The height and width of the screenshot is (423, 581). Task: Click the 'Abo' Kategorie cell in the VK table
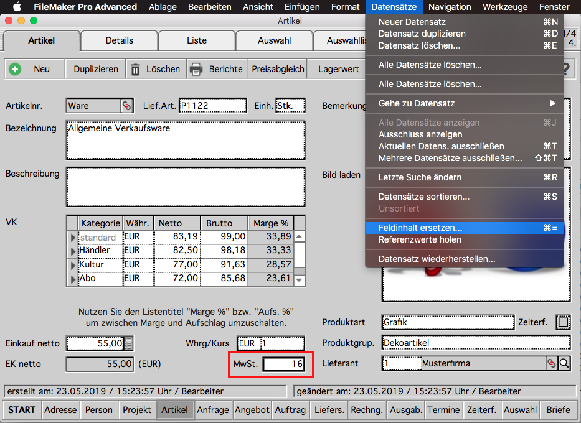click(100, 278)
